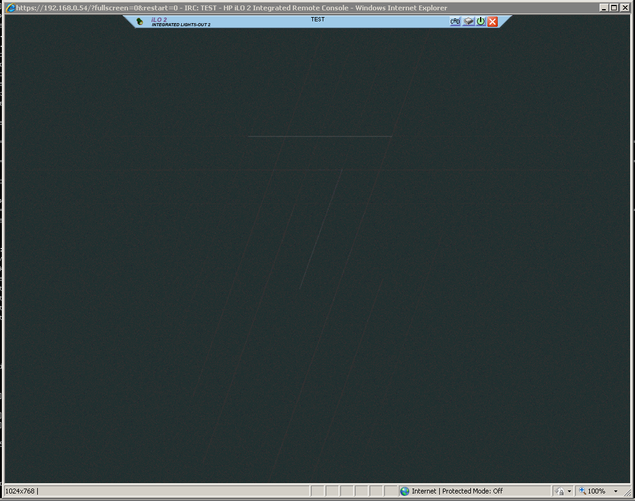Minimize the Internet Explorer window
The width and height of the screenshot is (635, 502).
(x=604, y=8)
